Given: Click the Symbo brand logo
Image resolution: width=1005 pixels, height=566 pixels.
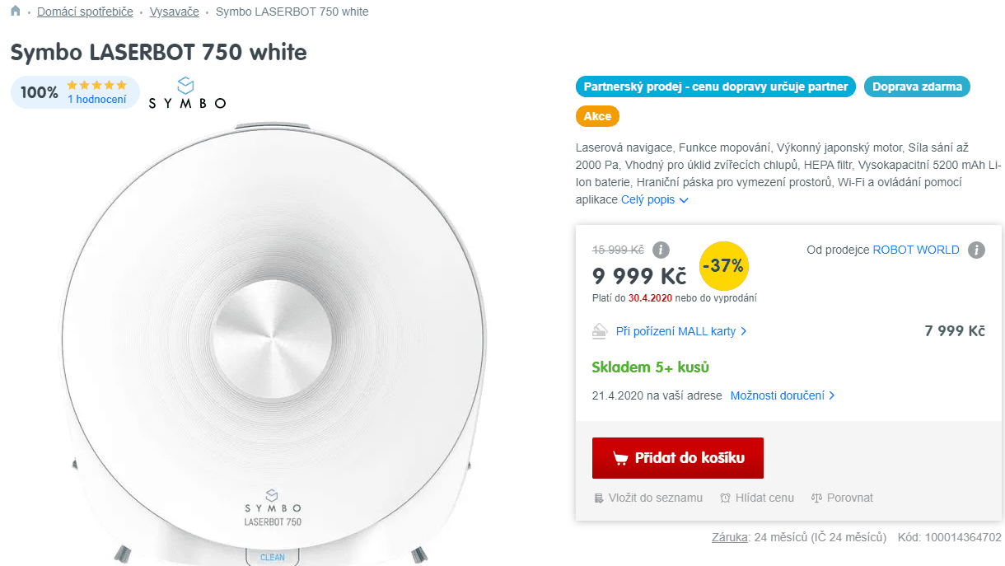Looking at the screenshot, I should (187, 93).
